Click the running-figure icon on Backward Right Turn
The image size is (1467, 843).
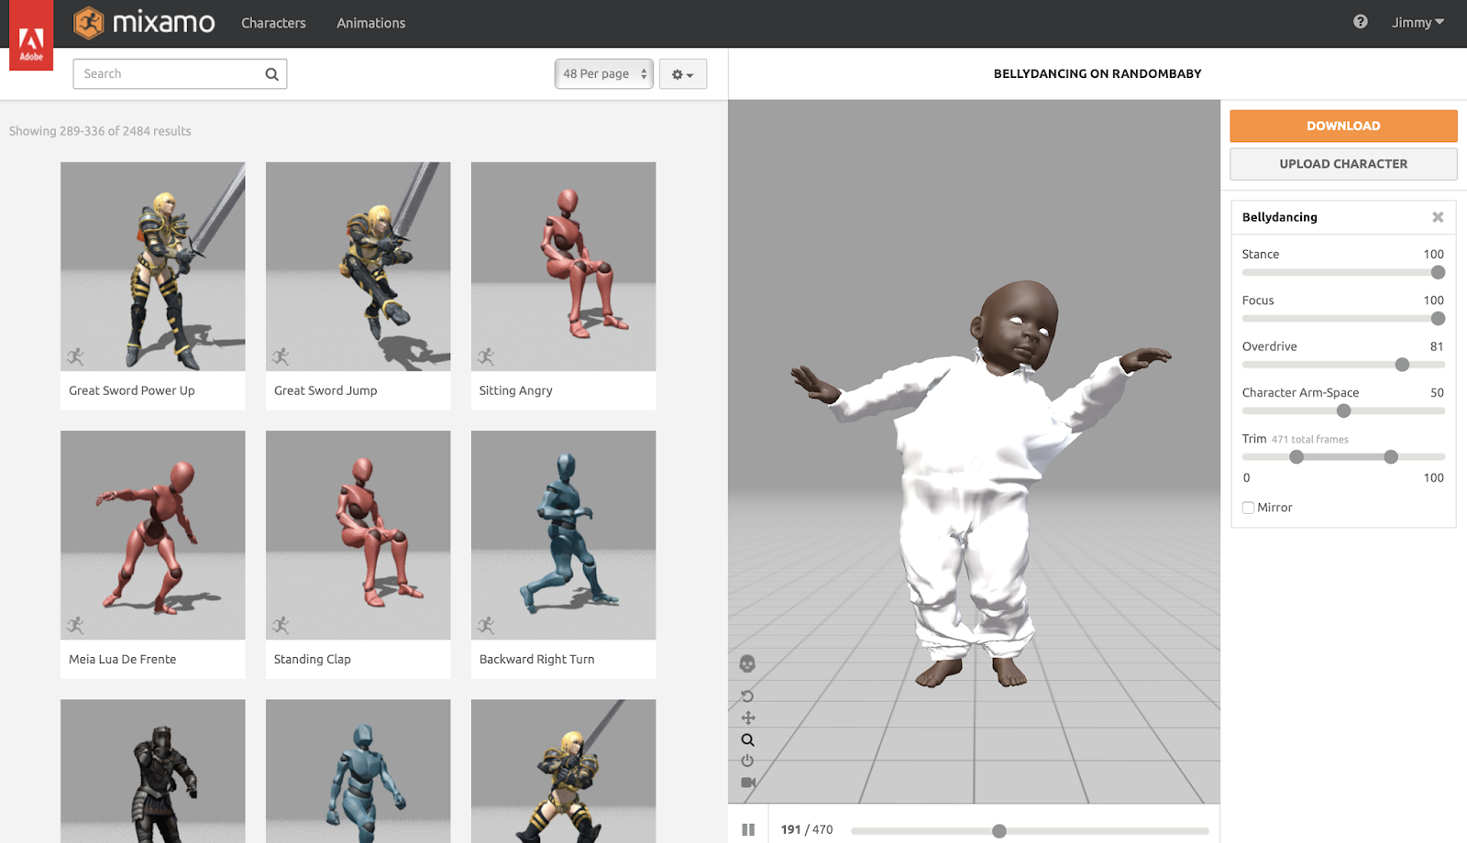pos(486,625)
